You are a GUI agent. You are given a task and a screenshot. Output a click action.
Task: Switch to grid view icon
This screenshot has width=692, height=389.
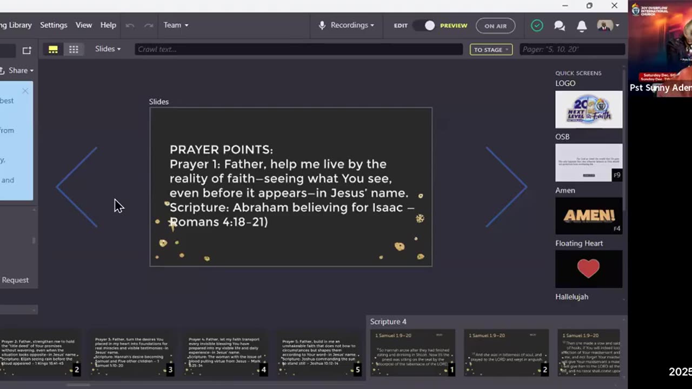point(74,49)
